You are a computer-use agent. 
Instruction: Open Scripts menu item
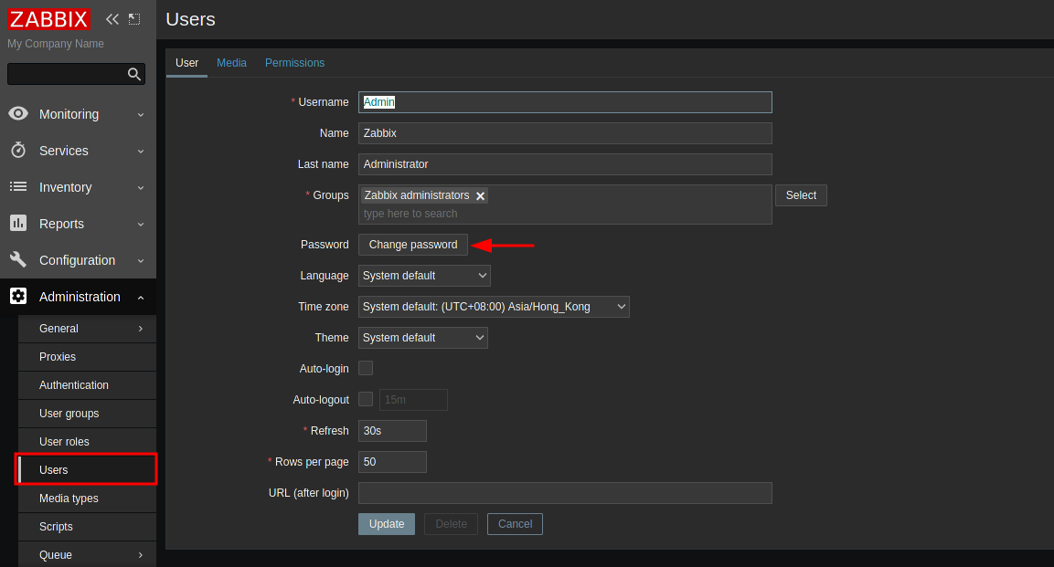point(88,527)
